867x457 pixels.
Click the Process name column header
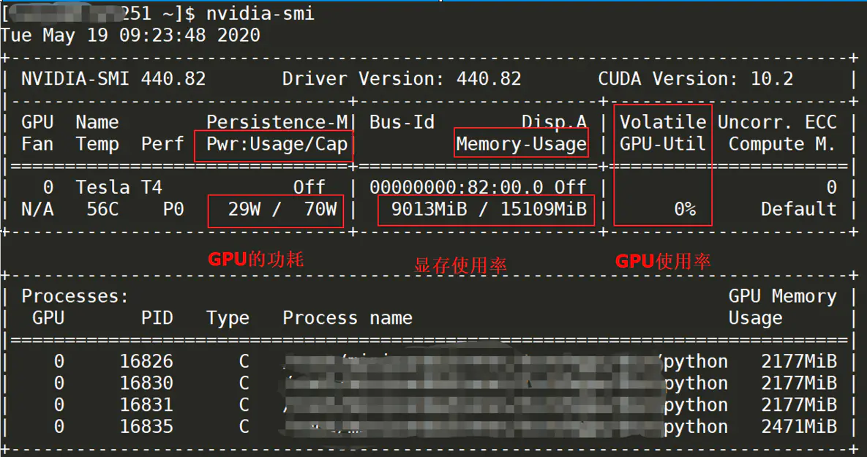tap(348, 318)
